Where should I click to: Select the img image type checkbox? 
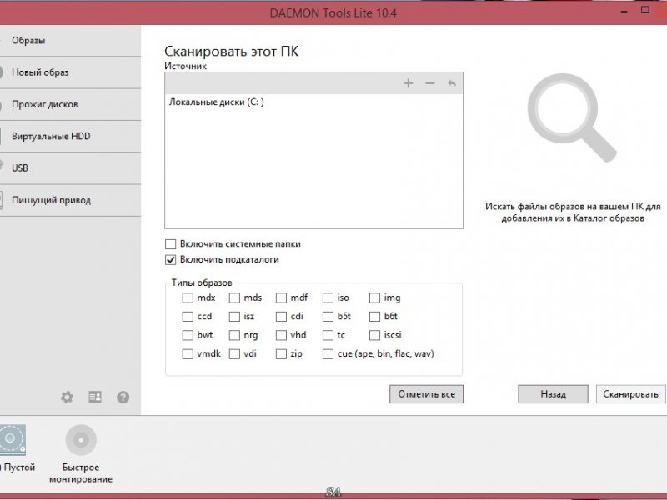[374, 298]
